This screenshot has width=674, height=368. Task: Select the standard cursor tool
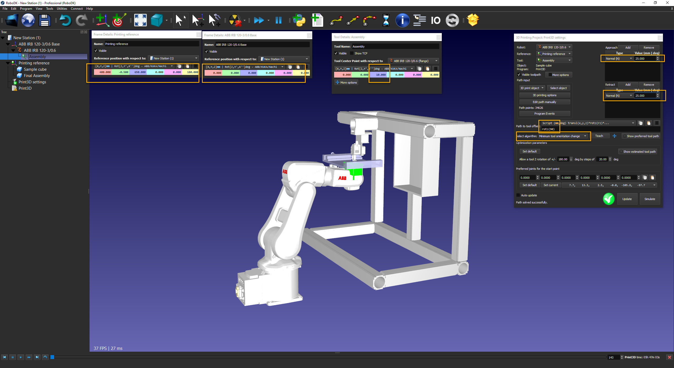click(180, 20)
